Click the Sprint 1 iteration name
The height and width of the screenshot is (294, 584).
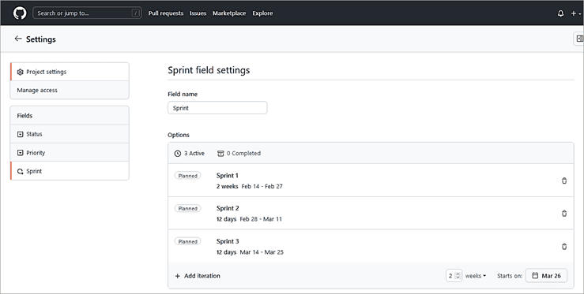coord(227,176)
